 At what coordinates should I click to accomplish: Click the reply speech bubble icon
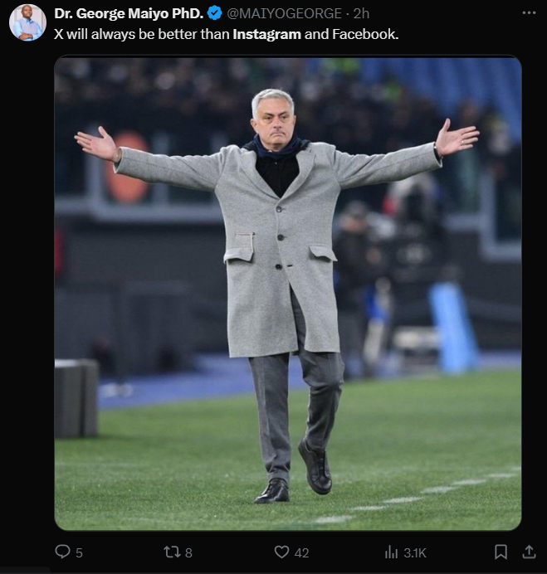click(x=62, y=552)
